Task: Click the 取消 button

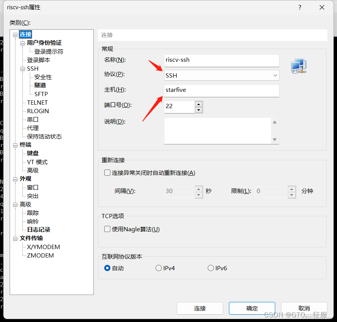Action: point(304,308)
